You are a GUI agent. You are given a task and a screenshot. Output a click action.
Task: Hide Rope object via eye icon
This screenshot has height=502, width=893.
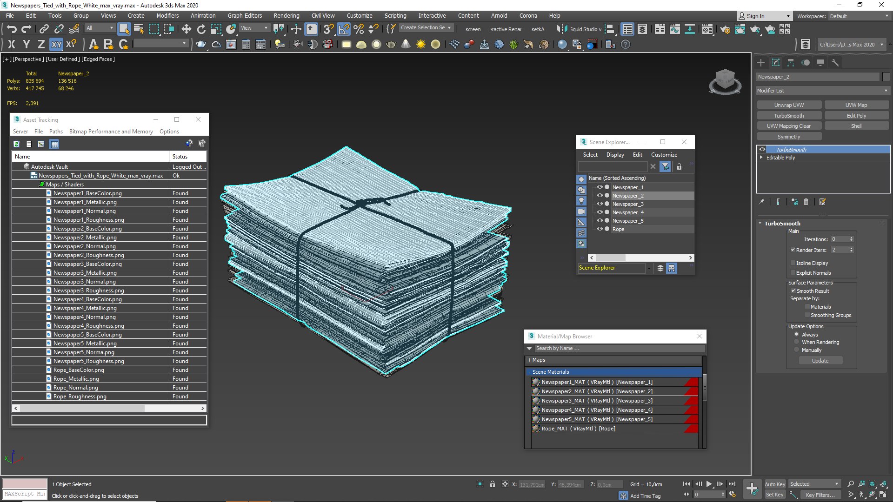[x=600, y=229]
